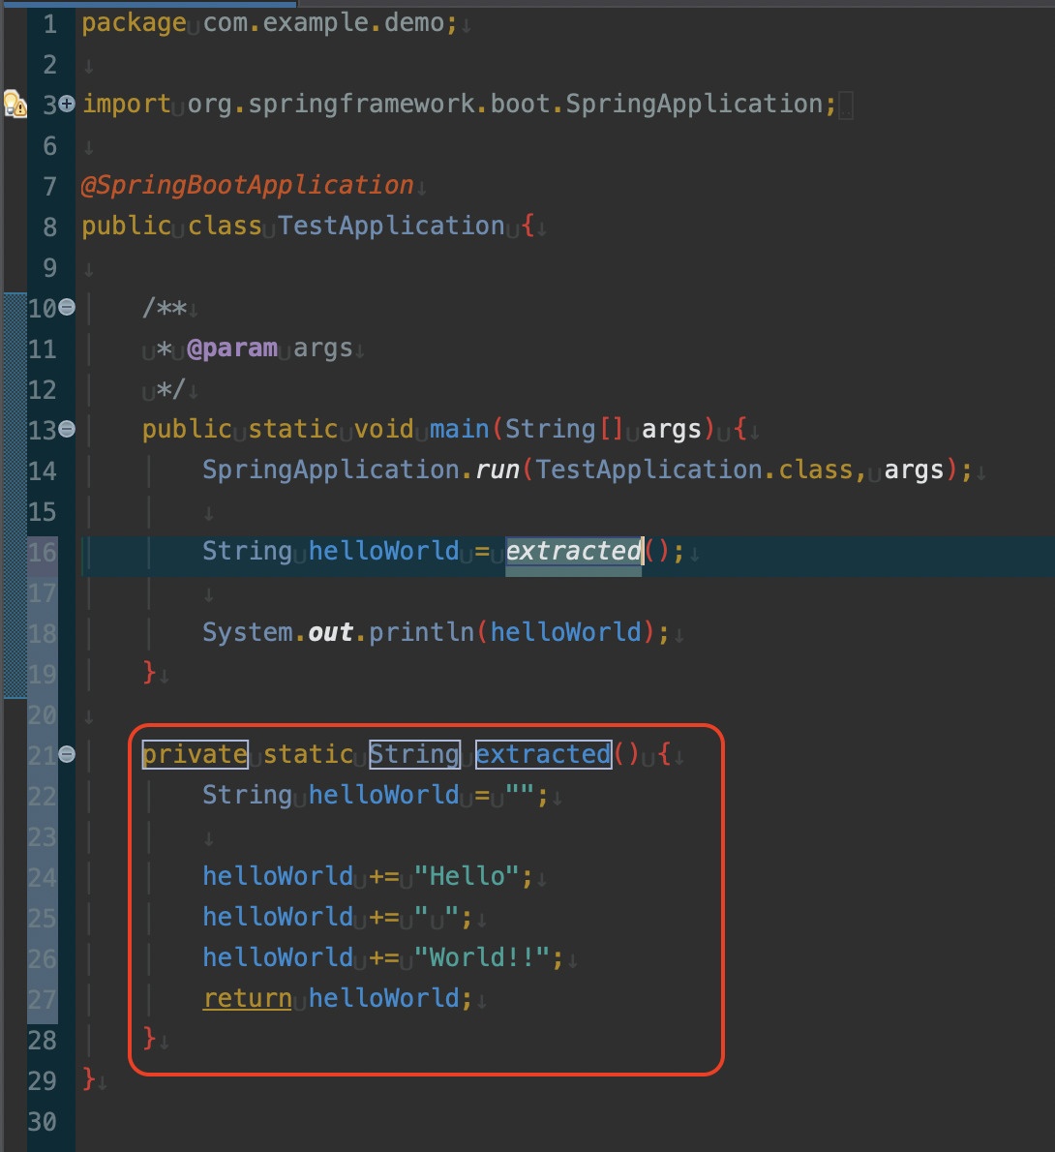1055x1152 pixels.
Task: Click the "World!!" string literal
Action: pyautogui.click(x=483, y=958)
